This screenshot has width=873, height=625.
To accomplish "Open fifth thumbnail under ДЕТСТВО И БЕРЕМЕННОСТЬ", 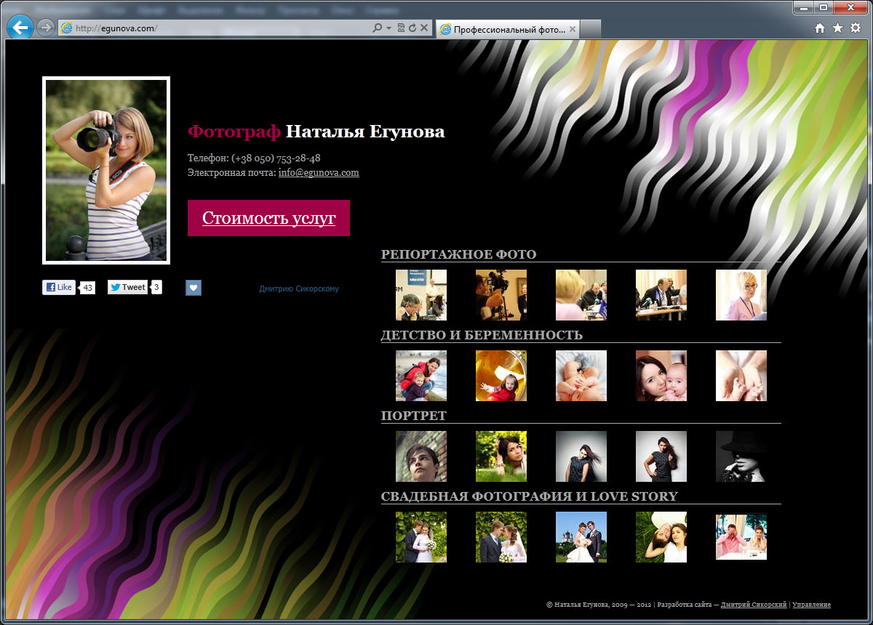I will (741, 376).
